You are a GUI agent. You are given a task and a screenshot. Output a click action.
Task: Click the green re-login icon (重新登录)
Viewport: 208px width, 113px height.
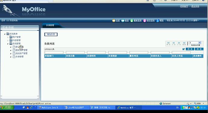(132, 20)
